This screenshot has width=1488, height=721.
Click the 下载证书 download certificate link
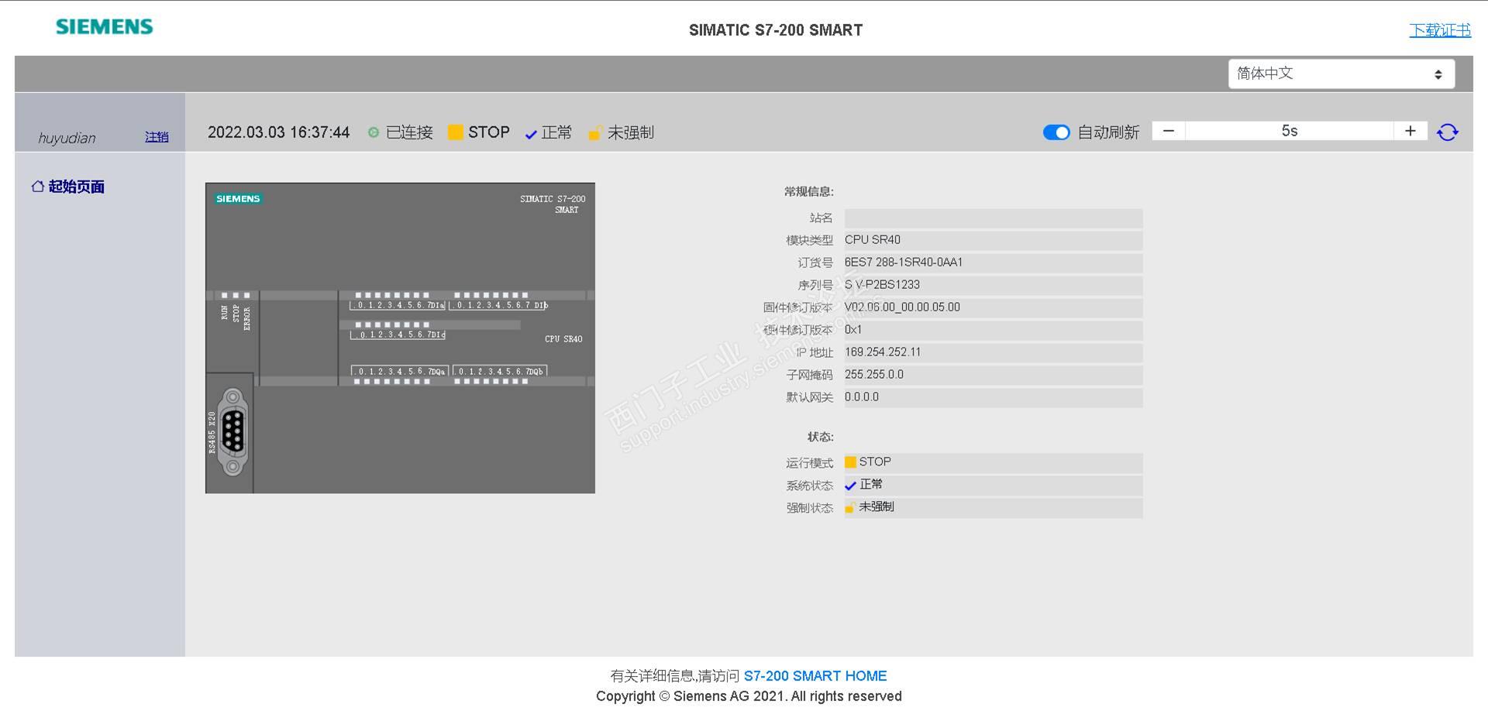(1440, 30)
